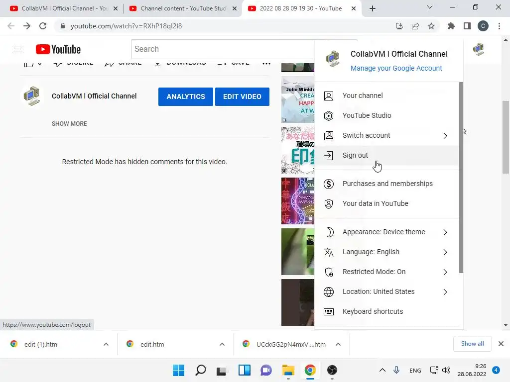The height and width of the screenshot is (382, 510).
Task: Click the Chrome reload page icon
Action: [43, 26]
